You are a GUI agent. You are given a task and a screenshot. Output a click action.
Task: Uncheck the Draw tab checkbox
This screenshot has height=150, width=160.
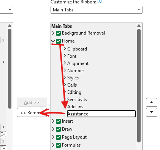pos(58,129)
